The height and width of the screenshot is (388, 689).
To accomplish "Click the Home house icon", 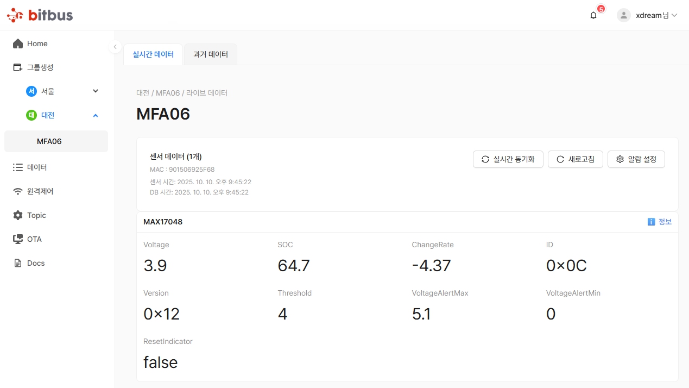I will point(18,43).
